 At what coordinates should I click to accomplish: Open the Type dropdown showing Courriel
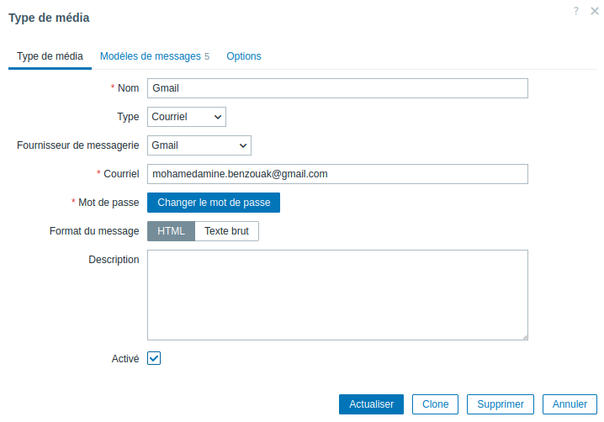point(187,117)
